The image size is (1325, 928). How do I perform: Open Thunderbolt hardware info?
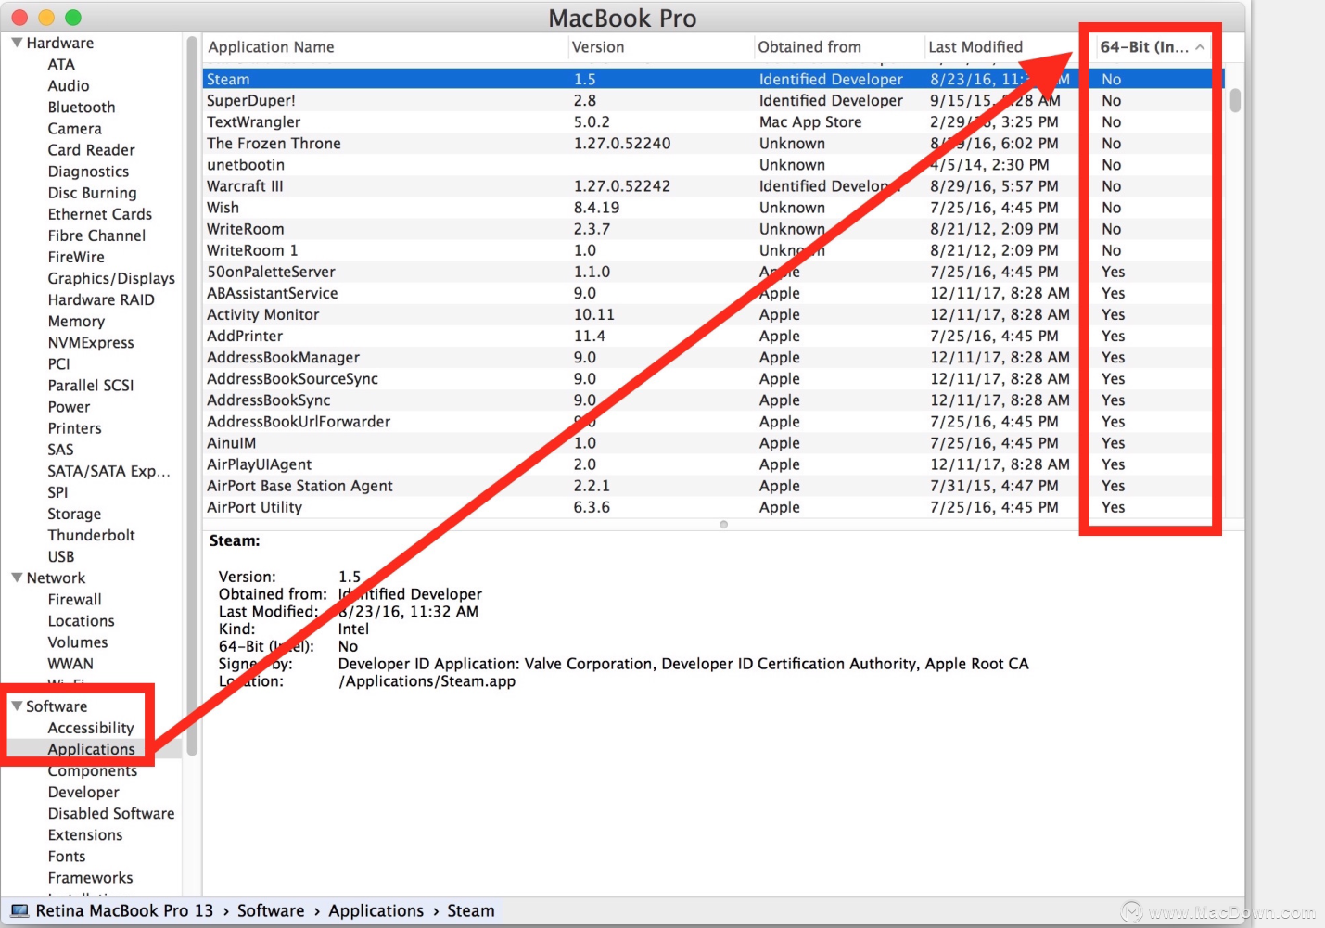[91, 535]
